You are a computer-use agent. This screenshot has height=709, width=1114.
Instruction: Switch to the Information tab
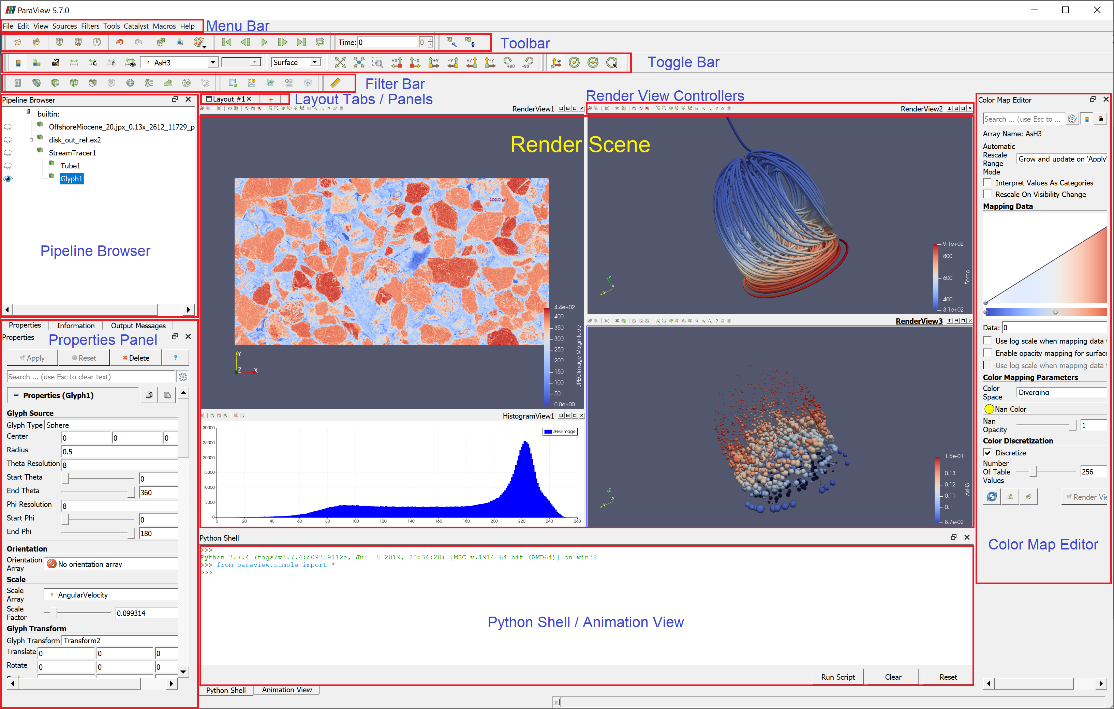(x=75, y=326)
